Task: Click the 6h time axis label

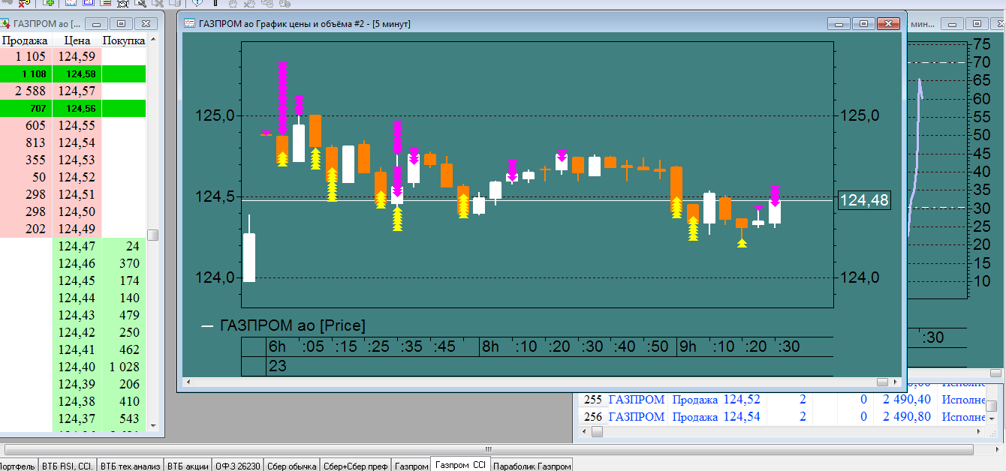Action: 277,347
